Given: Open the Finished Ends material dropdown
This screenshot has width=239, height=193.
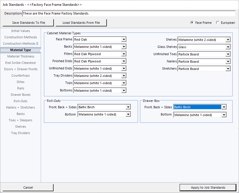Looking at the screenshot, I should coord(124,61).
